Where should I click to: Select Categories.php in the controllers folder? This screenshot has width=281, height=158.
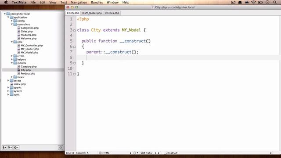coord(29,28)
